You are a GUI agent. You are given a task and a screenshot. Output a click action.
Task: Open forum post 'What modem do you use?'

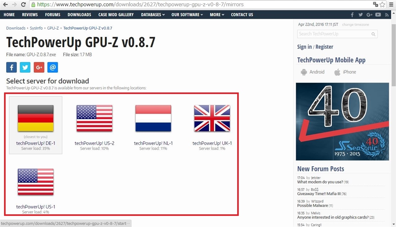(320, 182)
